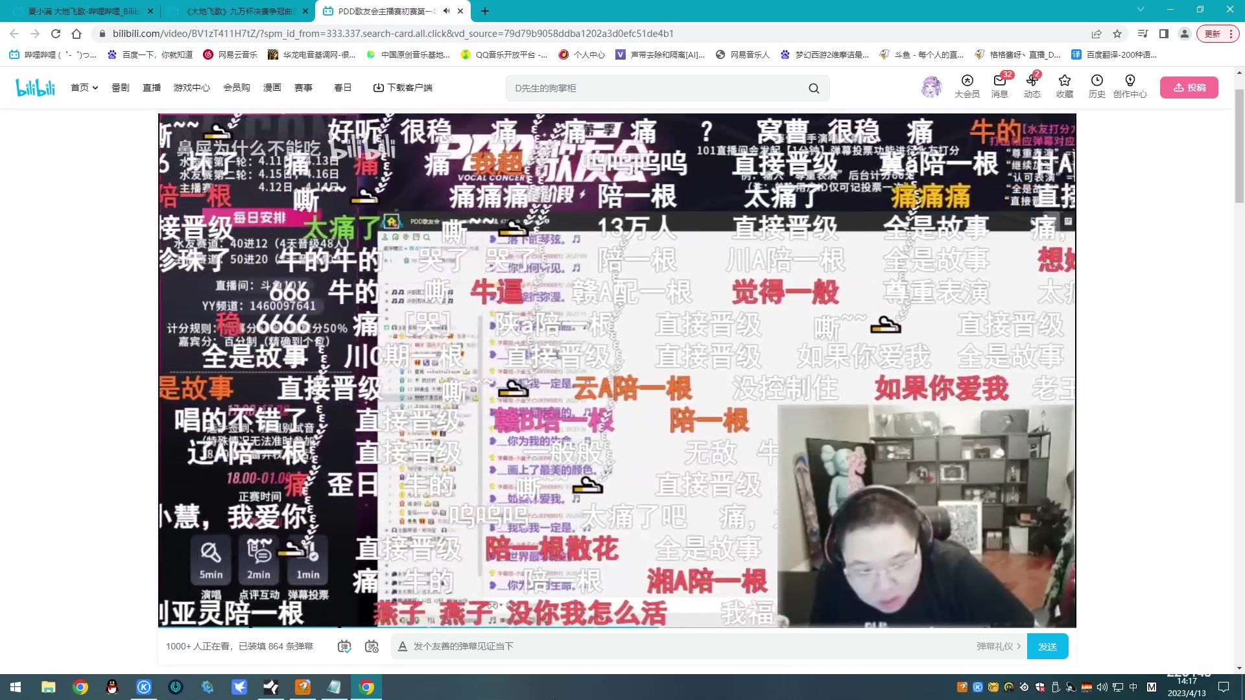1245x700 pixels.
Task: Open the 大会员 icon
Action: click(967, 86)
